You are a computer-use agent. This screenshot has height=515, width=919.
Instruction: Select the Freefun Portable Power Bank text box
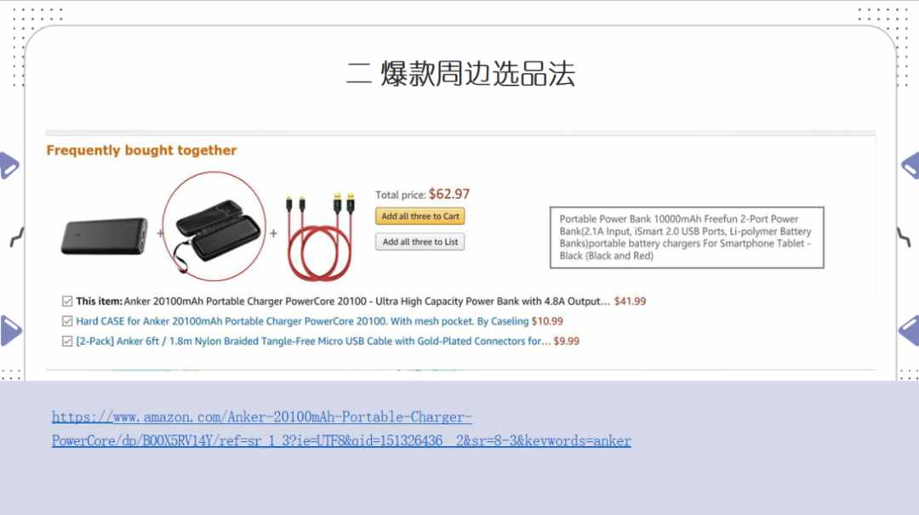pos(687,238)
